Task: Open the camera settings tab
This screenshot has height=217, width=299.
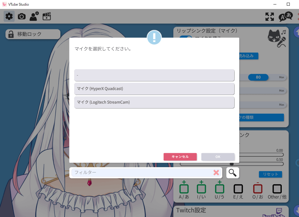Action: pyautogui.click(x=22, y=16)
